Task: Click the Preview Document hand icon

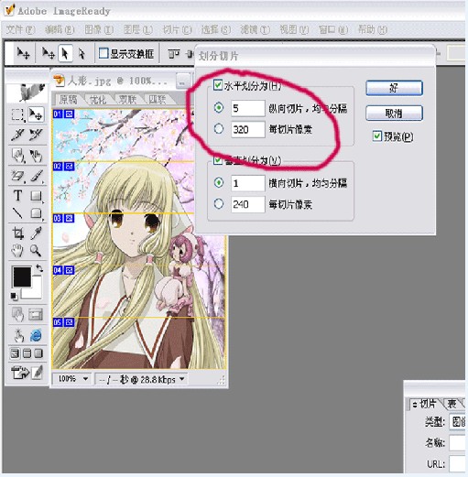Action: 18,335
